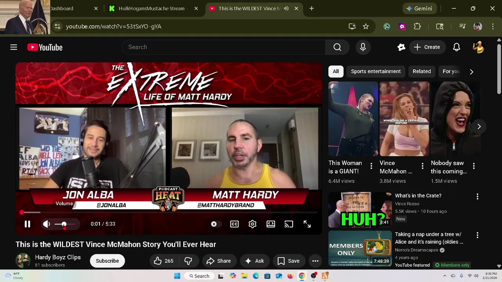Open Chrome three-dot menu
This screenshot has height=282, width=502.
click(493, 26)
